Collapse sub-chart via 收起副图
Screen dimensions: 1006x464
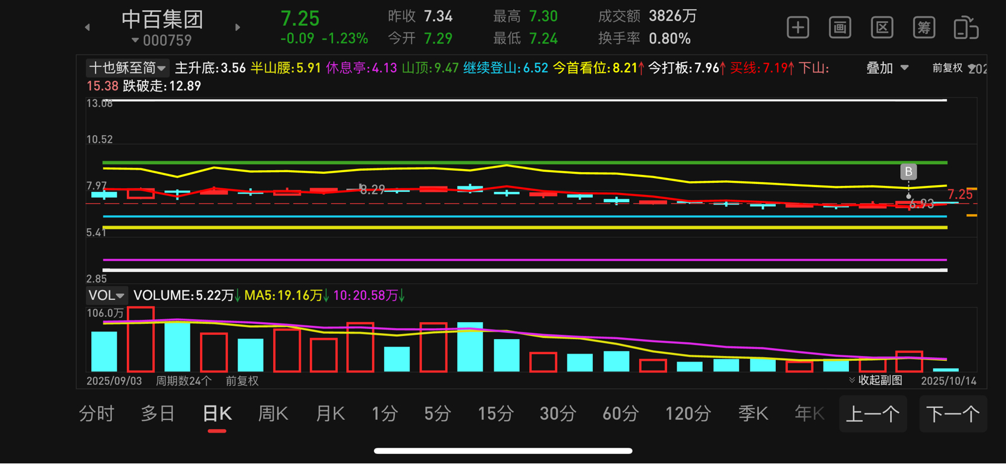pos(875,380)
